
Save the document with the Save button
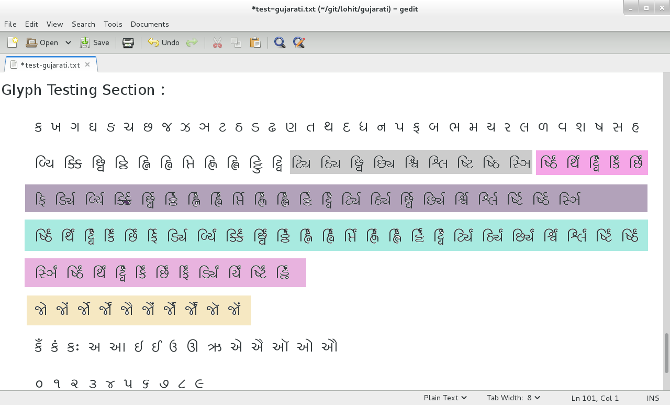click(x=94, y=42)
